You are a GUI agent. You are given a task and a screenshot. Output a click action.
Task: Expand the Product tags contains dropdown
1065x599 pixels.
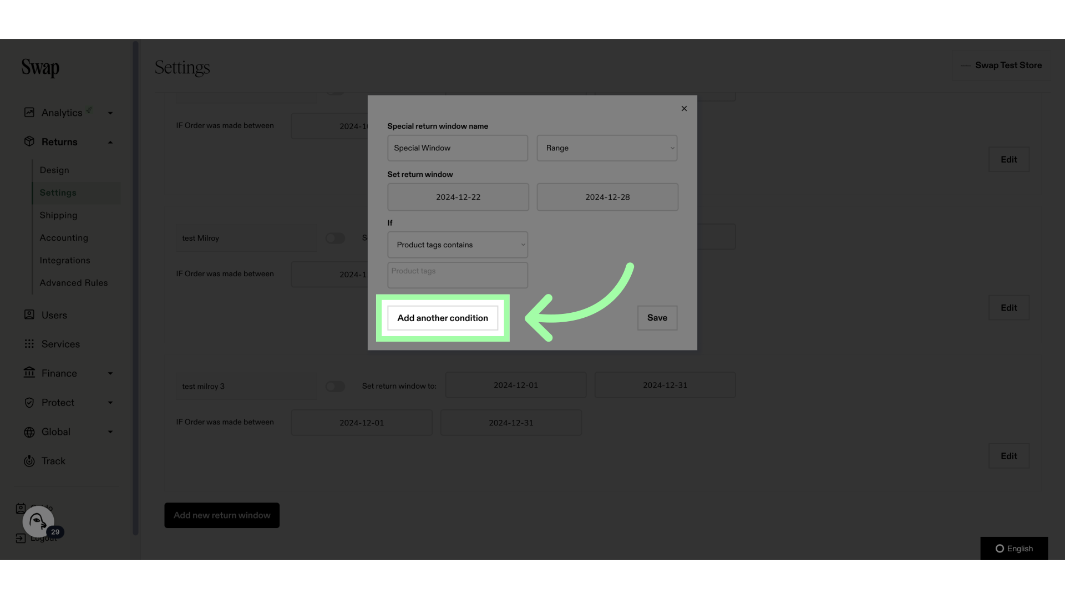tap(457, 244)
